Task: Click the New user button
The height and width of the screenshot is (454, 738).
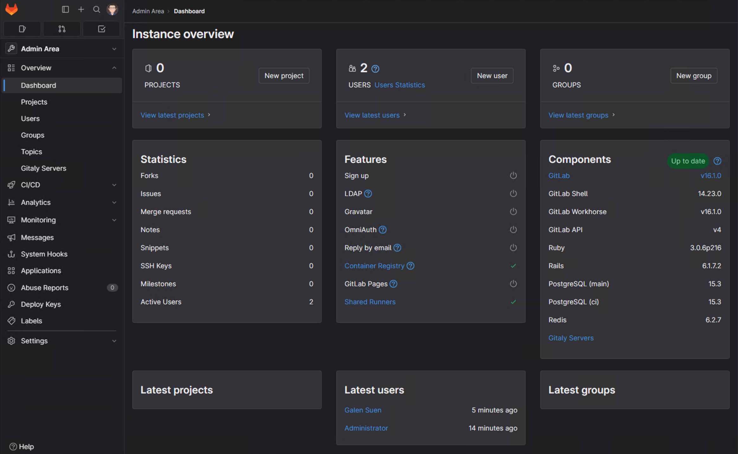Action: pyautogui.click(x=492, y=75)
